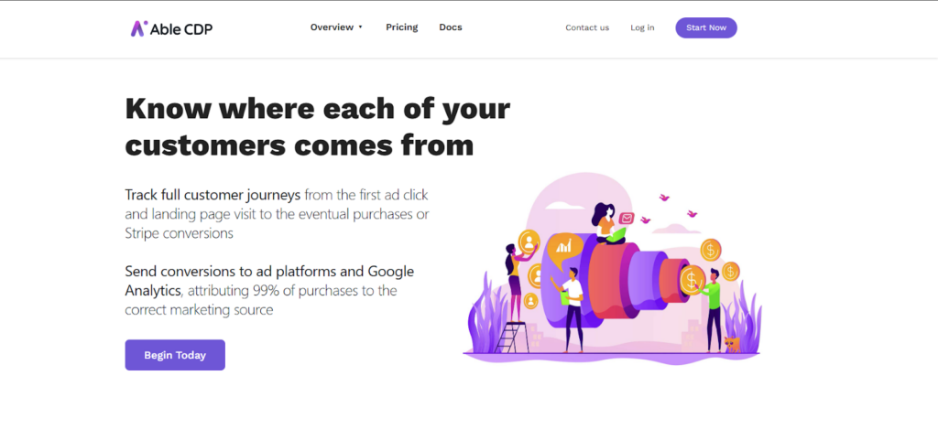Click the orange bar chart speech bubble
Screen dimensions: 938x440
click(564, 245)
